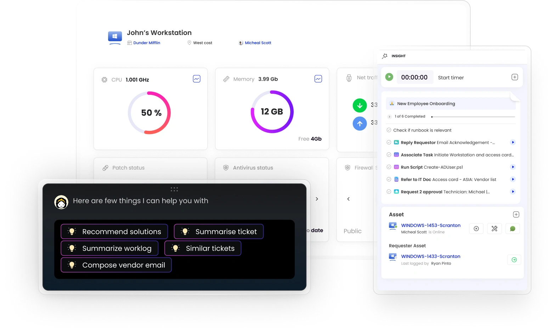Choose 'Compose vendor email' option
The height and width of the screenshot is (333, 553).
coord(116,265)
